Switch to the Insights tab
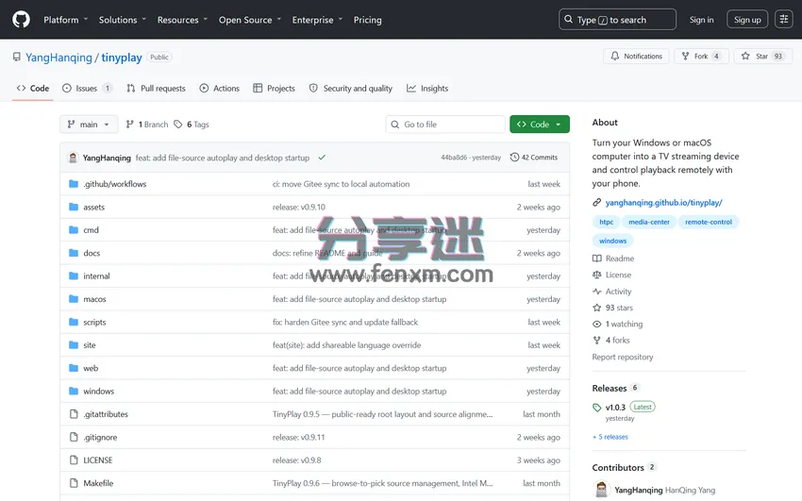 point(427,88)
